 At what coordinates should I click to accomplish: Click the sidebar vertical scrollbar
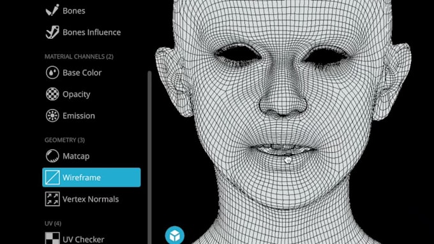click(149, 157)
